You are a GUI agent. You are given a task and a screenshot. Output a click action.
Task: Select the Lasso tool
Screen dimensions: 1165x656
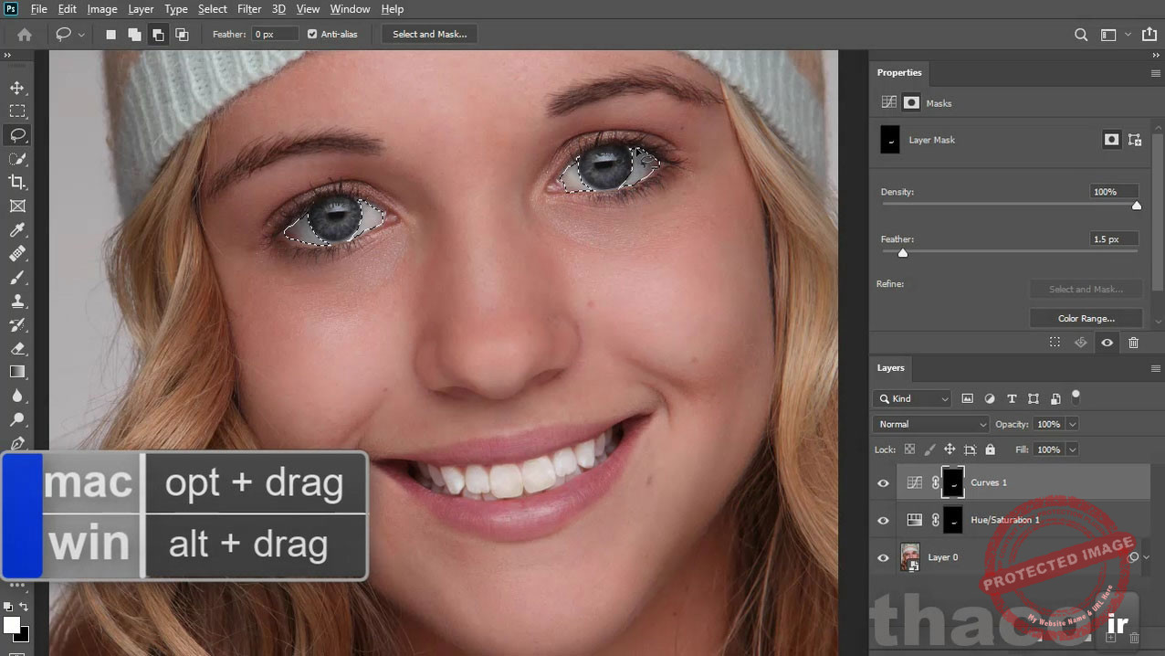tap(18, 134)
